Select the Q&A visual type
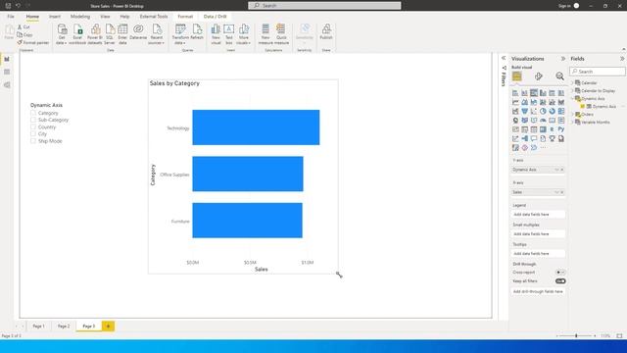 533,138
